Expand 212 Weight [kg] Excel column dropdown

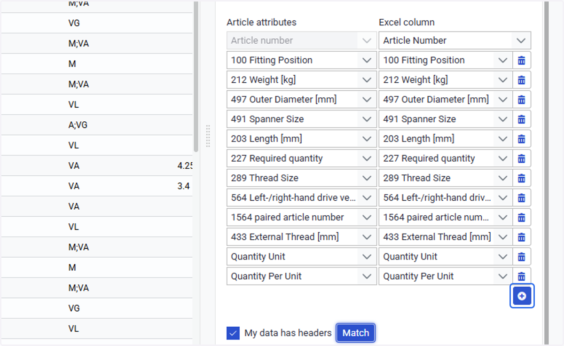[x=503, y=80]
